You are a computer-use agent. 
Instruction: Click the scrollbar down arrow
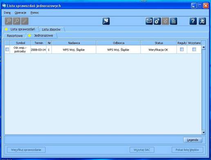(x=204, y=132)
